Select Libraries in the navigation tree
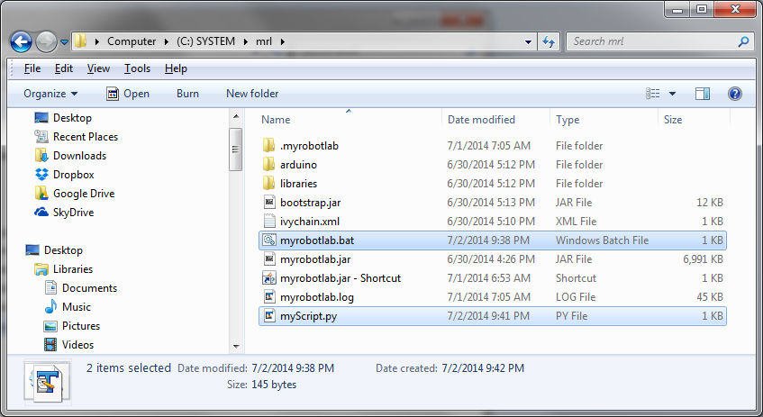 click(x=63, y=269)
